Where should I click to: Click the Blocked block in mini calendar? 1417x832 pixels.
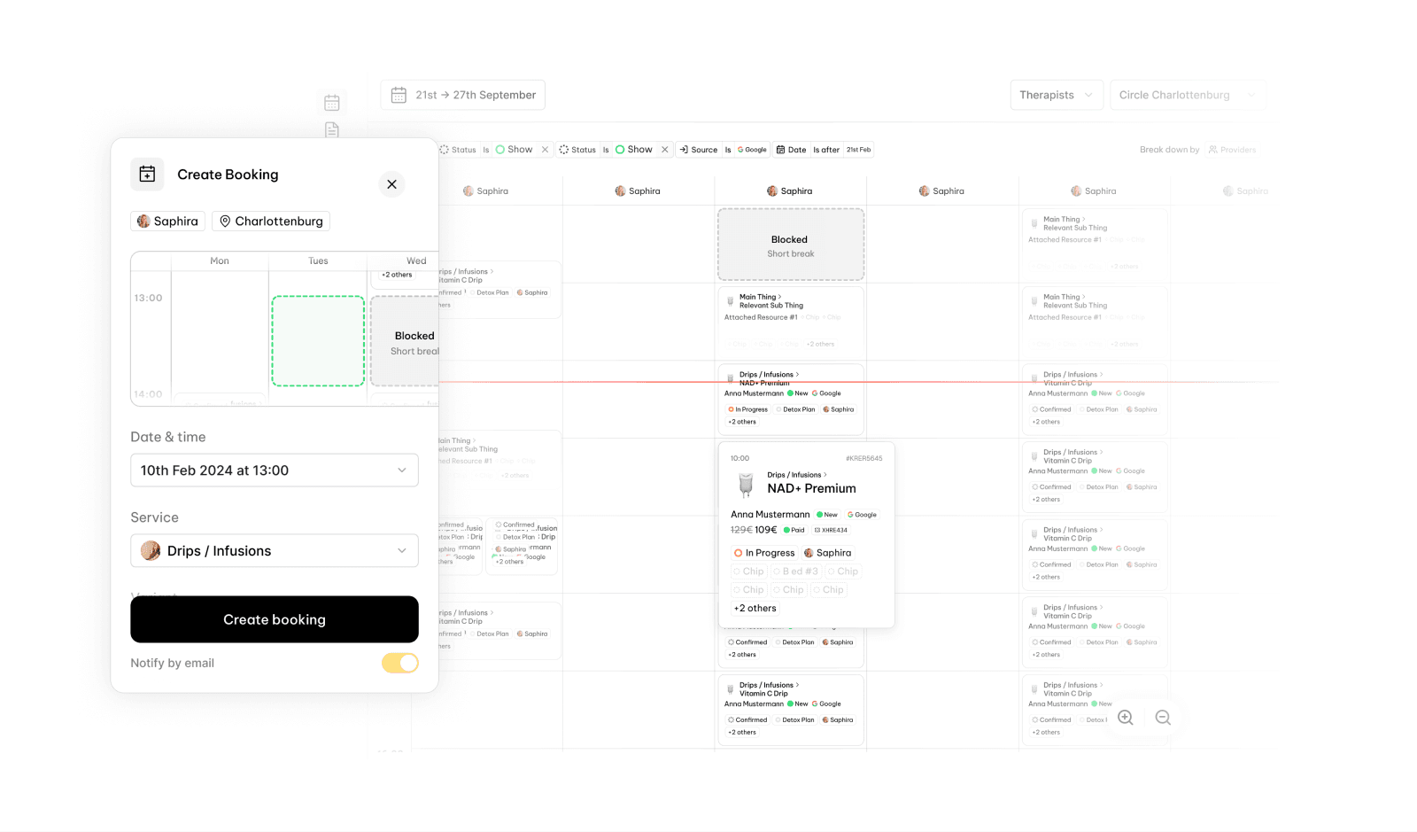tap(406, 342)
